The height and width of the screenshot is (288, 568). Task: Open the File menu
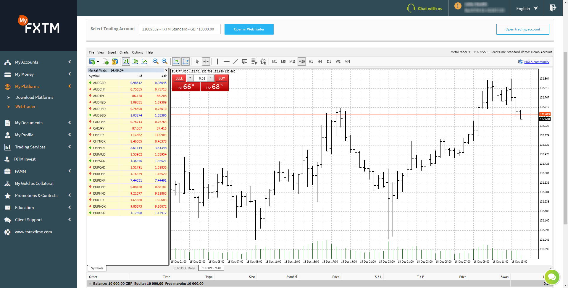pos(92,52)
